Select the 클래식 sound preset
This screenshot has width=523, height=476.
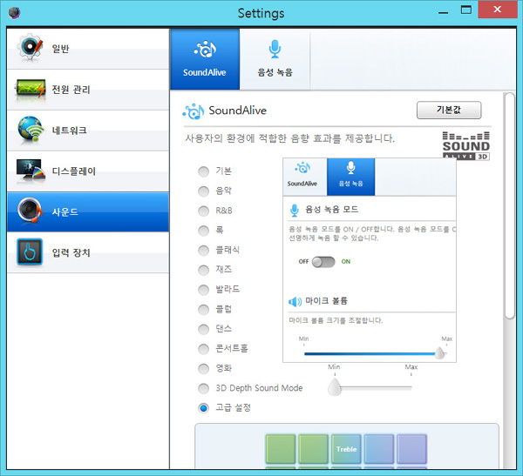pos(203,250)
